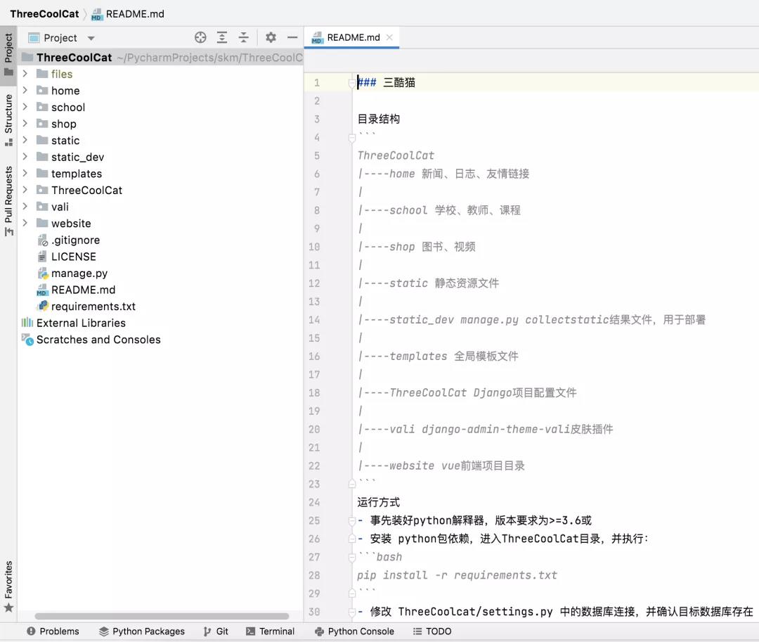
Task: Select manage.py in project tree
Action: coord(79,274)
